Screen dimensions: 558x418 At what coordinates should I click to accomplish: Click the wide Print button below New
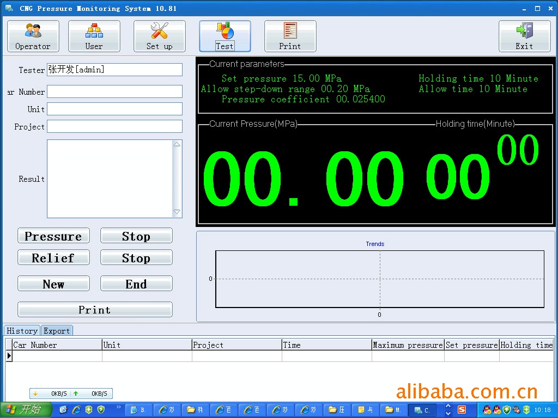[x=95, y=309]
